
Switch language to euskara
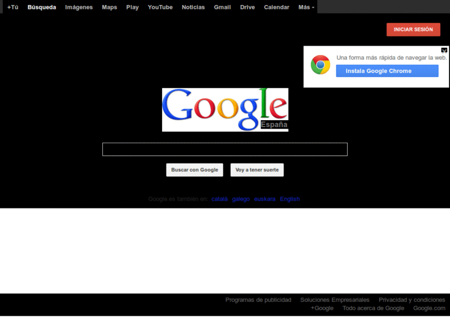click(x=264, y=199)
